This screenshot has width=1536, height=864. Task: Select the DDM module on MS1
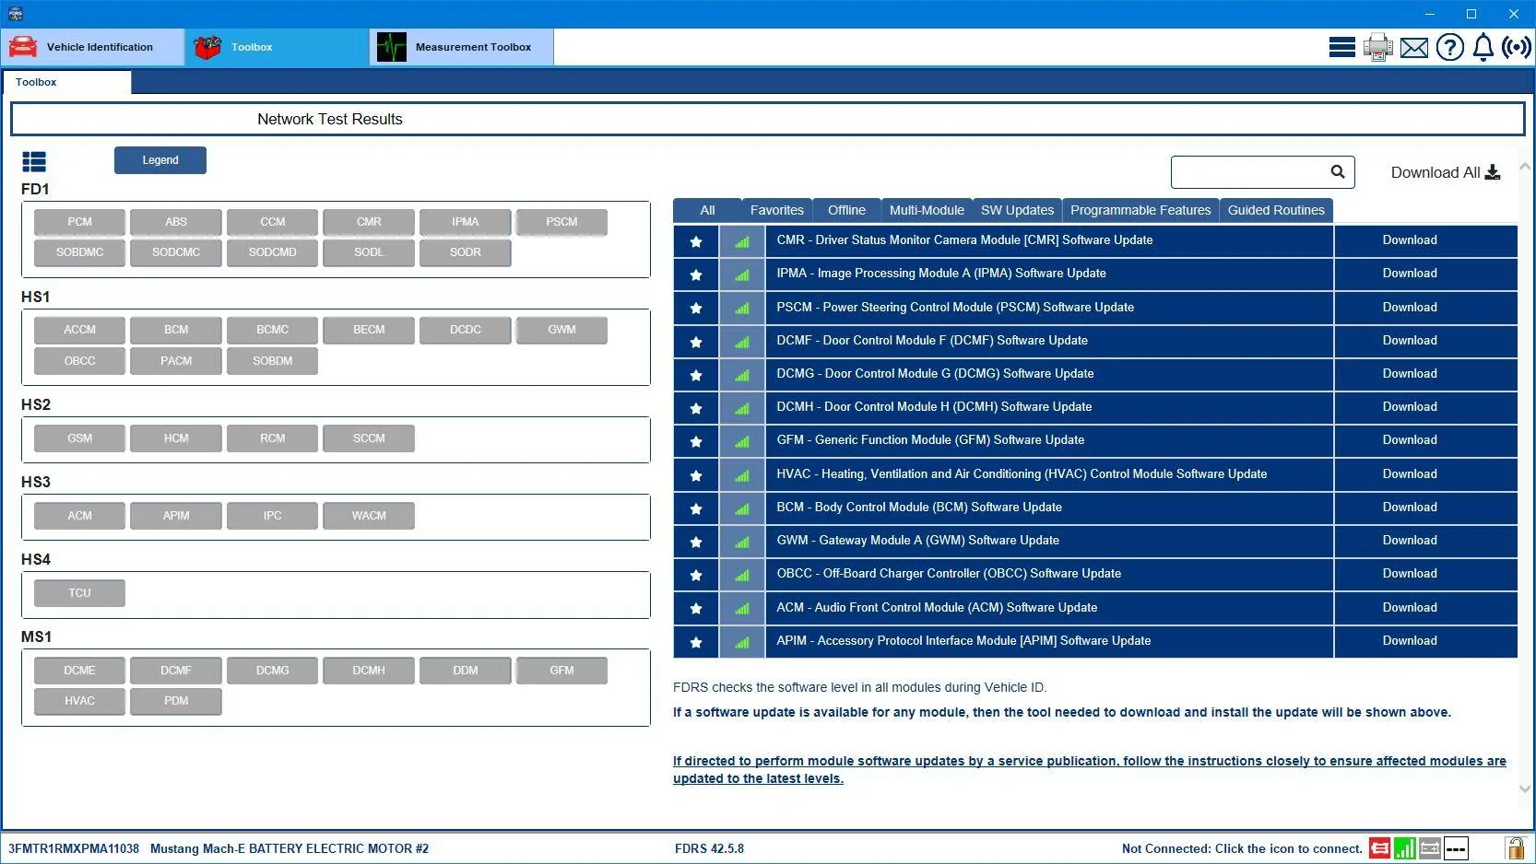[466, 671]
